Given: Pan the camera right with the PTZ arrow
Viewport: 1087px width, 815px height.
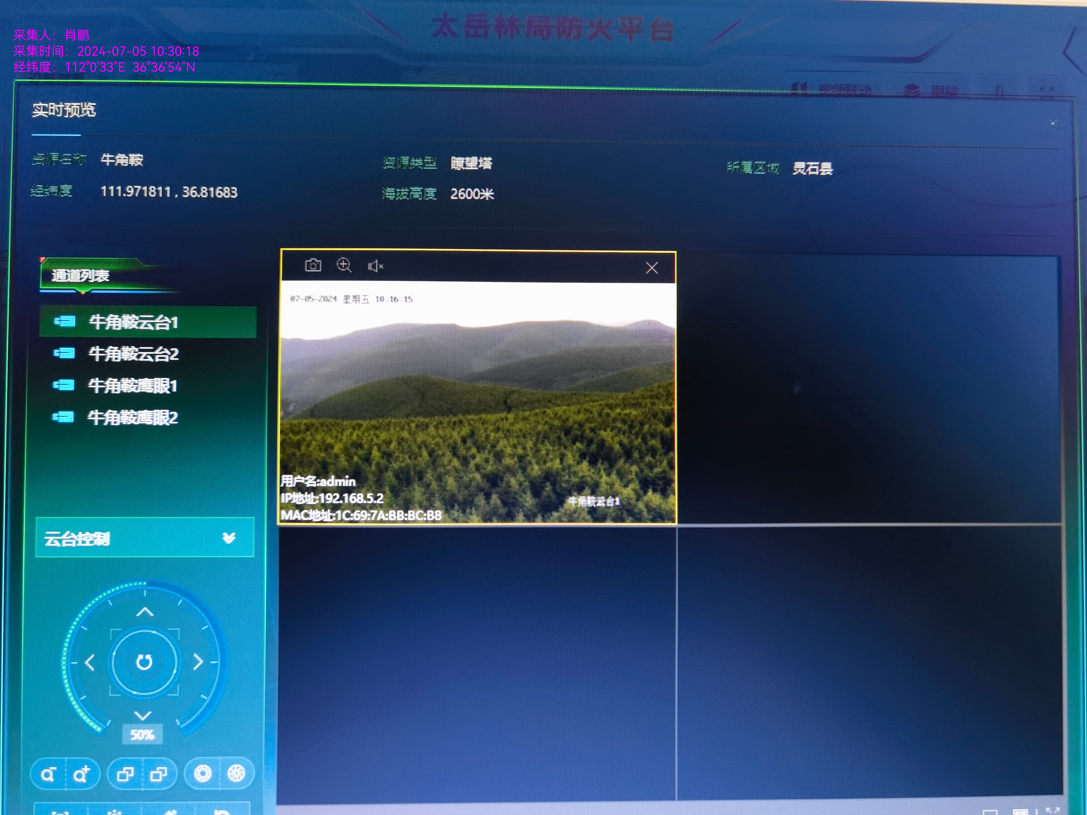Looking at the screenshot, I should (198, 662).
